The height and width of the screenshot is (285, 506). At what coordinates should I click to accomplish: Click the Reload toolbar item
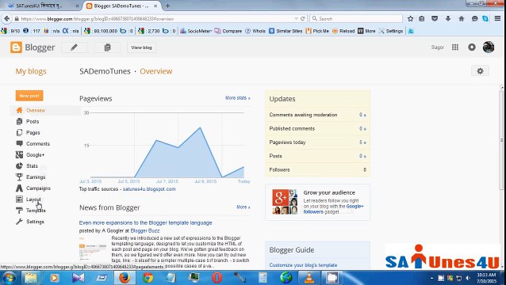(x=343, y=31)
